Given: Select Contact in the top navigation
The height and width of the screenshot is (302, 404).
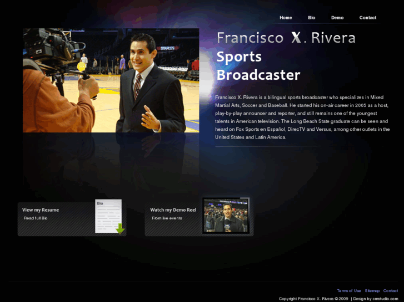Looking at the screenshot, I should pos(368,18).
